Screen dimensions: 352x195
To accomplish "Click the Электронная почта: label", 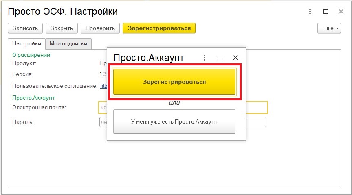I will [x=39, y=108].
